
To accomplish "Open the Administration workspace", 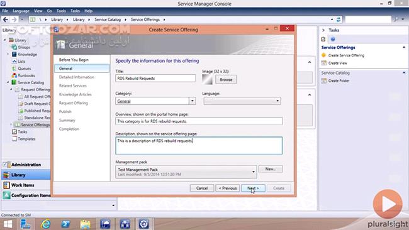I will (x=26, y=165).
